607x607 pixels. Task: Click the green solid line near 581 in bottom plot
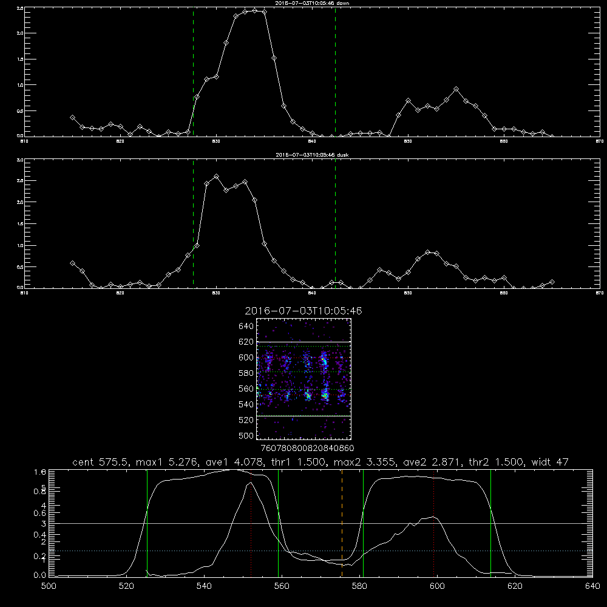363,523
